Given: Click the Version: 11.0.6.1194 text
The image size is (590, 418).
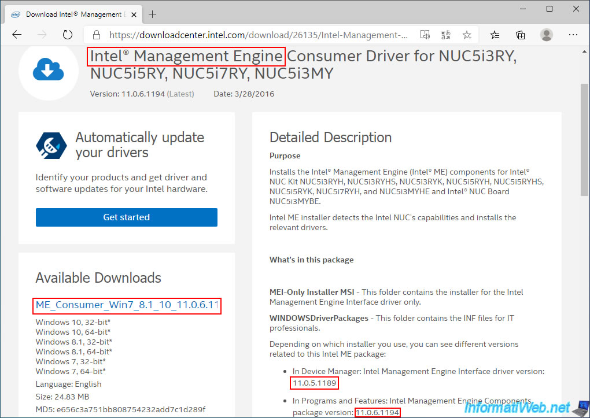Looking at the screenshot, I should click(x=127, y=94).
